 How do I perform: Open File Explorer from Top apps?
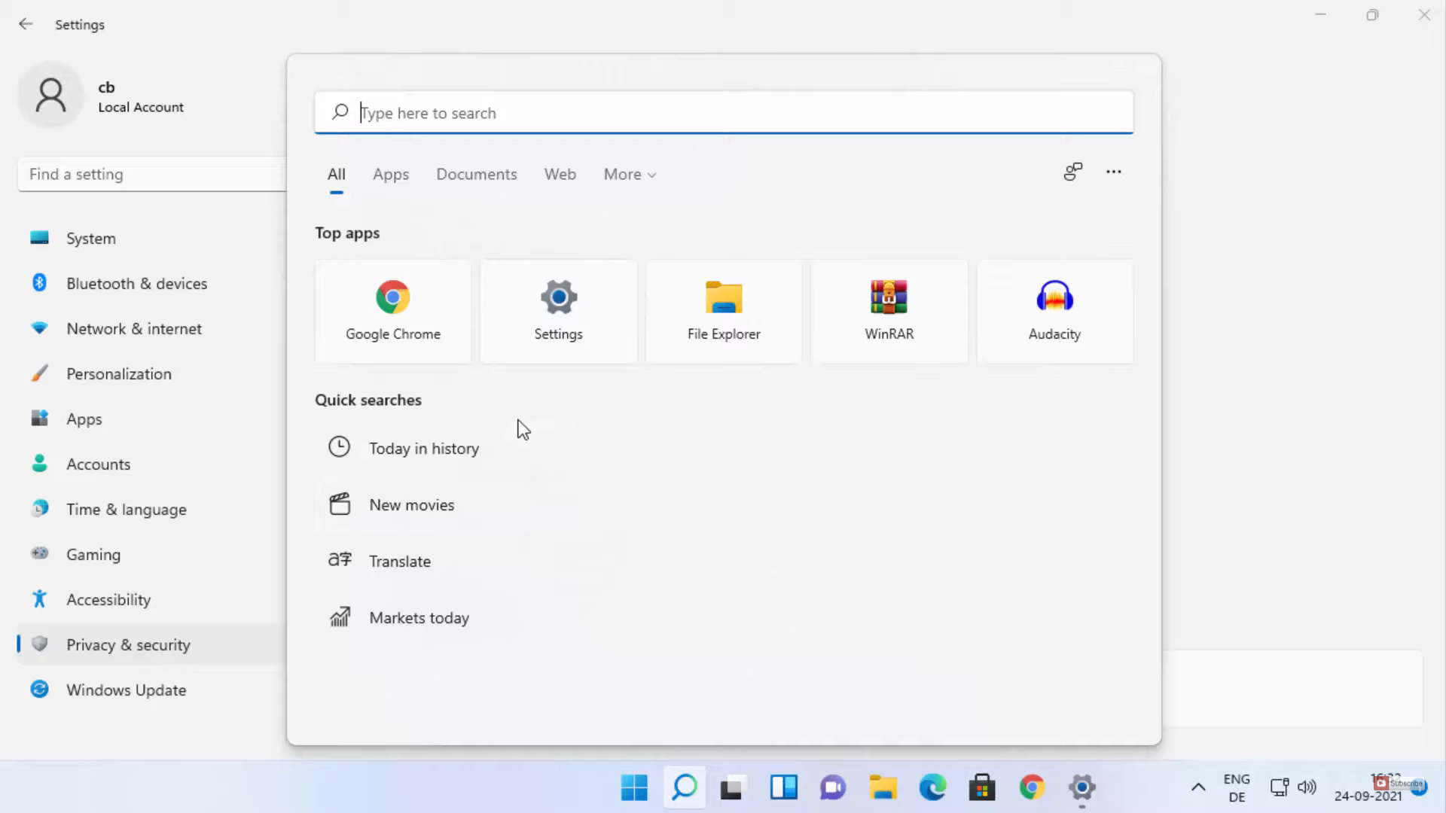coord(723,311)
